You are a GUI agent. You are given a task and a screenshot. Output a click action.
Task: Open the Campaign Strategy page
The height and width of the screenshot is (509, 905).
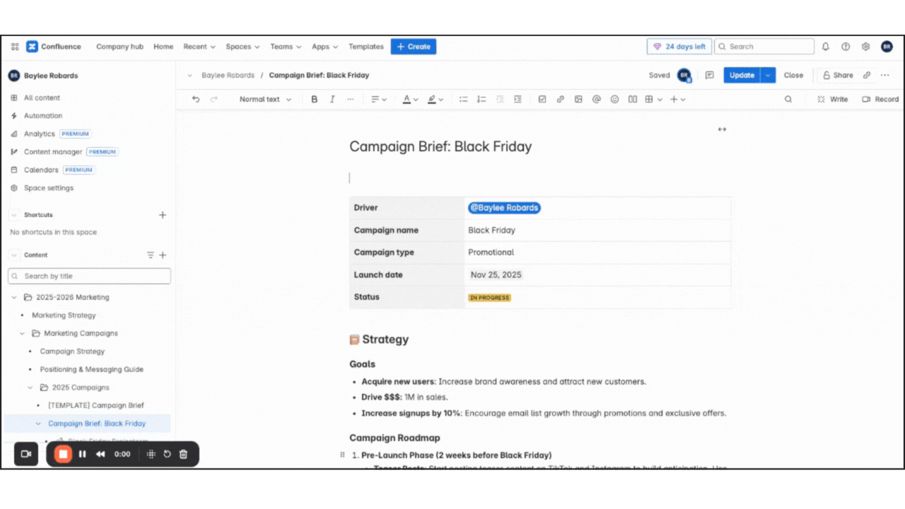click(x=72, y=351)
